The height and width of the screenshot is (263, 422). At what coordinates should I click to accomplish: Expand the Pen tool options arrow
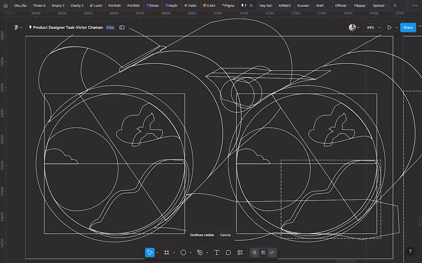click(207, 253)
